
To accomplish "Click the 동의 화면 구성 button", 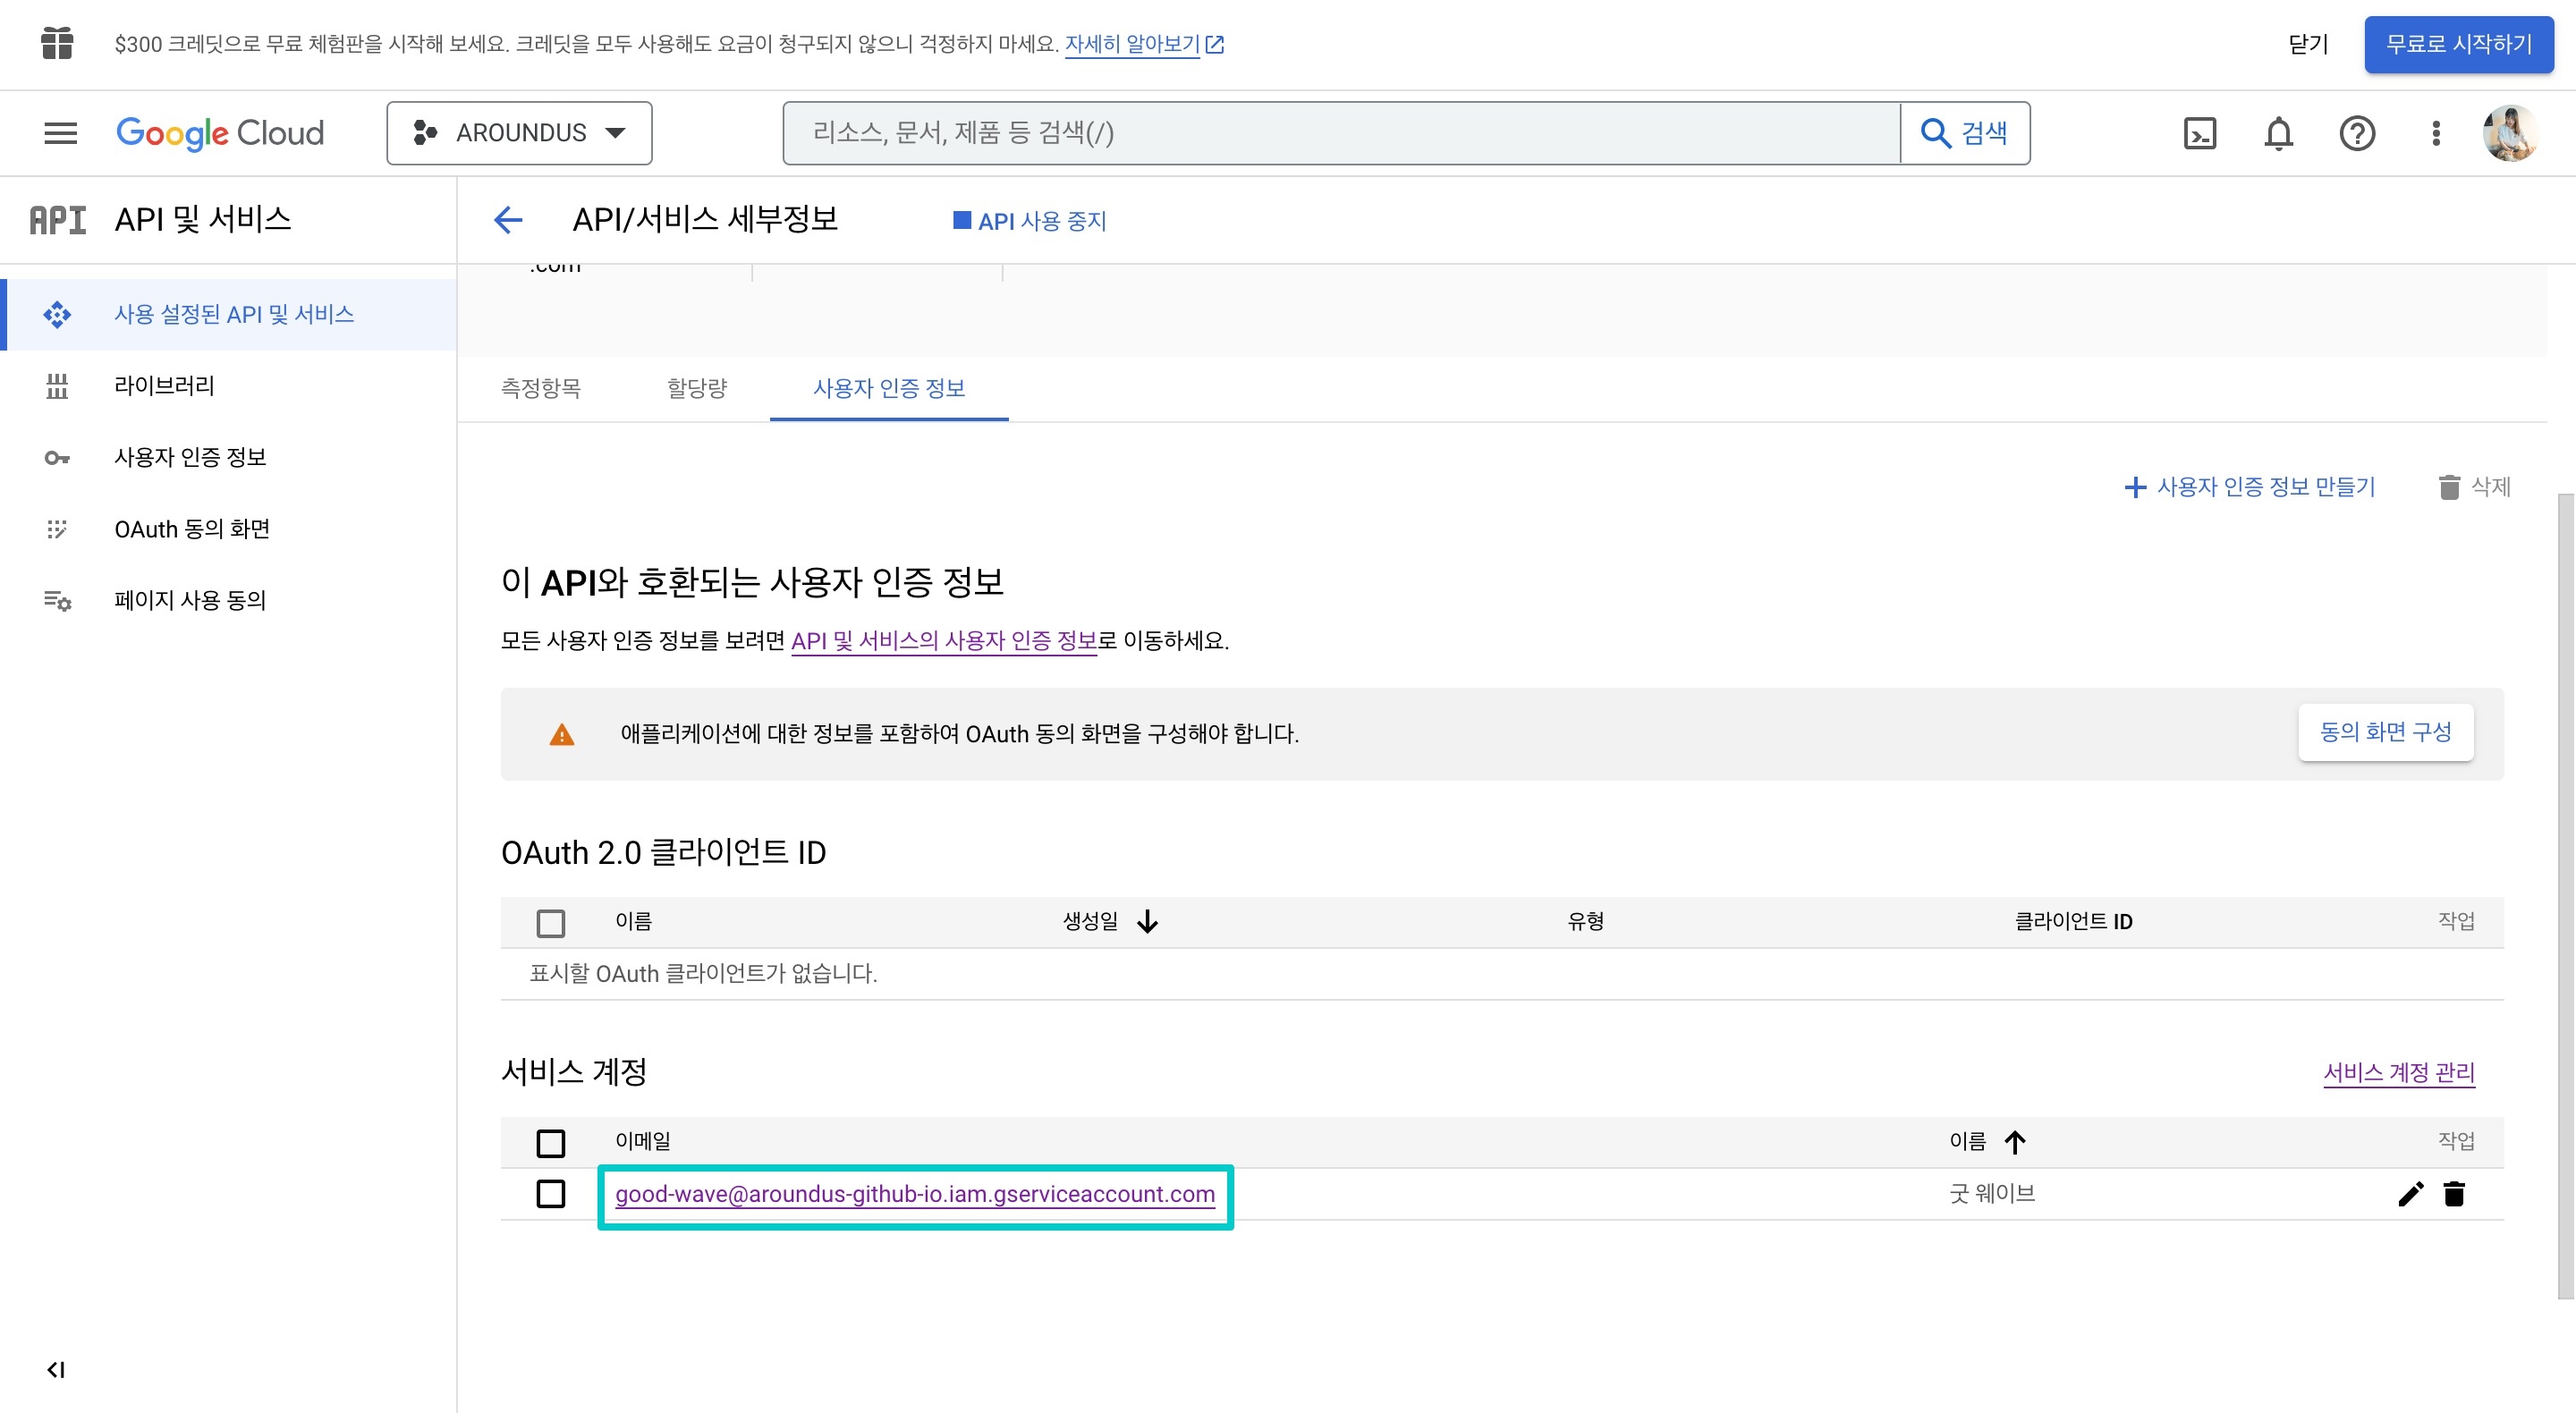I will click(x=2385, y=732).
